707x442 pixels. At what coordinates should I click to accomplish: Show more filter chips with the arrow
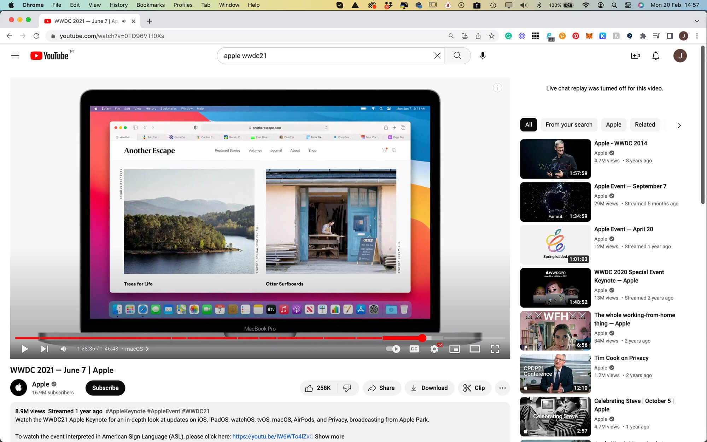(679, 125)
